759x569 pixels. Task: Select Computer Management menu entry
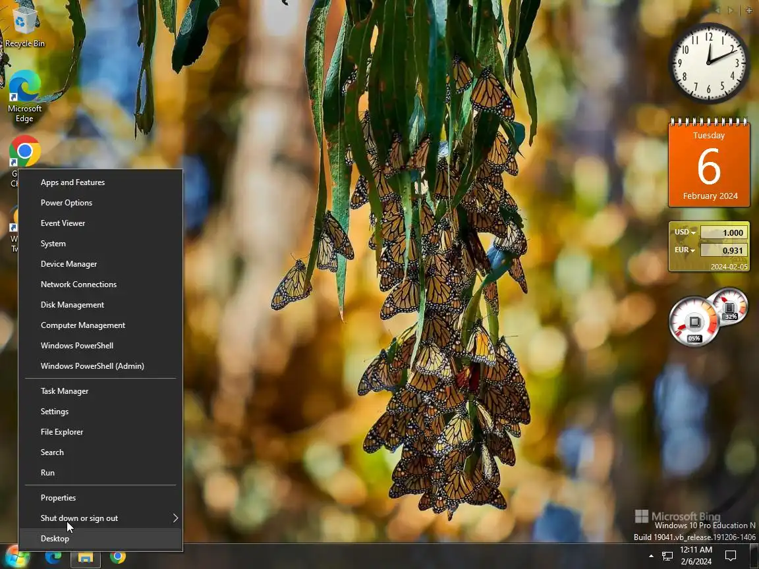click(101, 325)
